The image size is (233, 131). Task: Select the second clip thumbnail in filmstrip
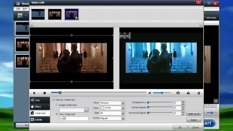(55, 14)
